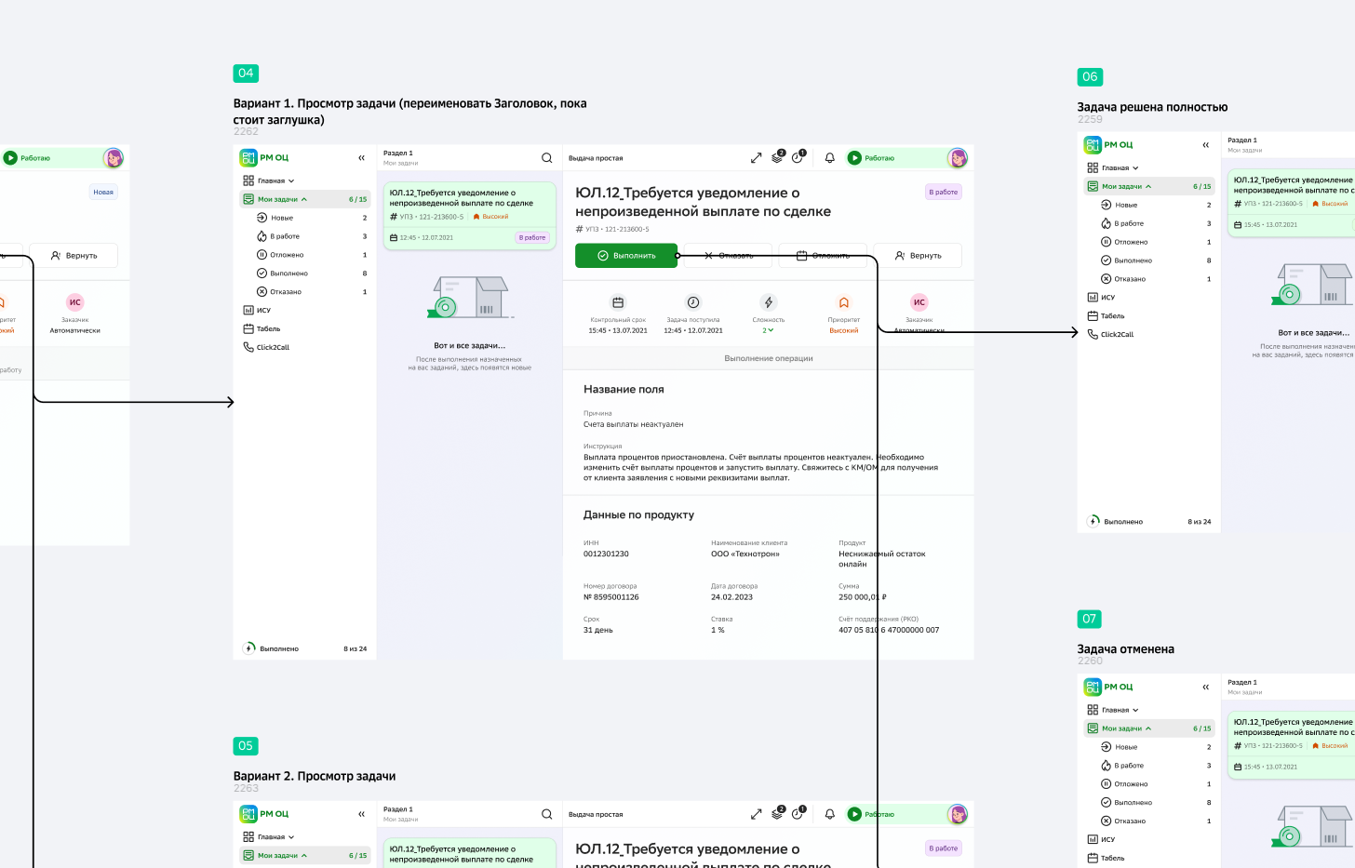
Task: Open the layers stack icon with badge 2 in frame 04
Action: tap(777, 158)
